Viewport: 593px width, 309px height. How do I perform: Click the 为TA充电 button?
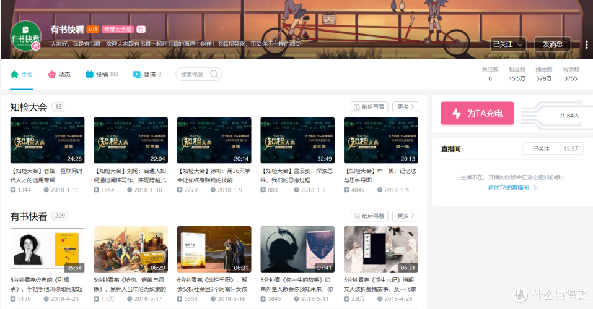tap(477, 113)
